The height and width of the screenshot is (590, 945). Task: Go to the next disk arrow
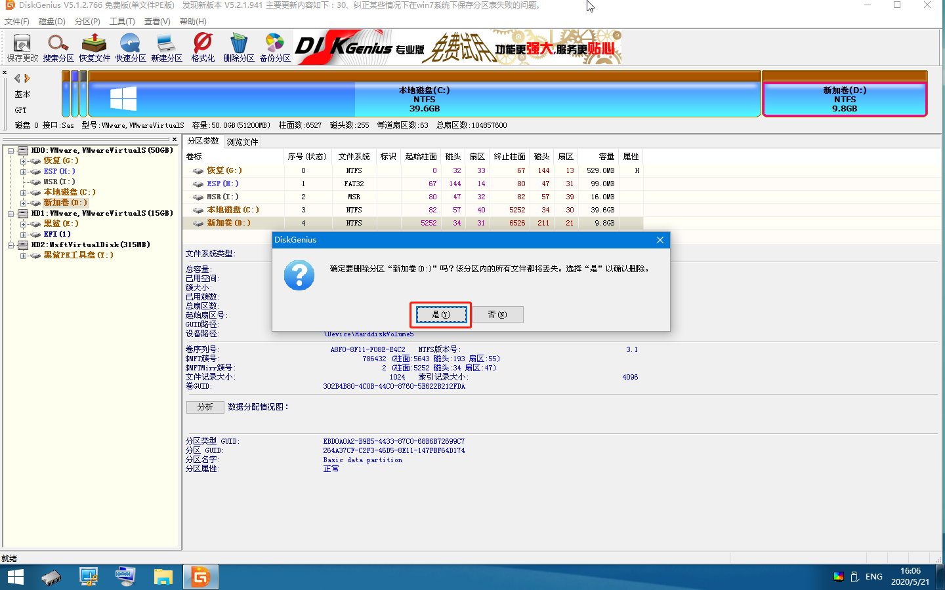tap(27, 78)
